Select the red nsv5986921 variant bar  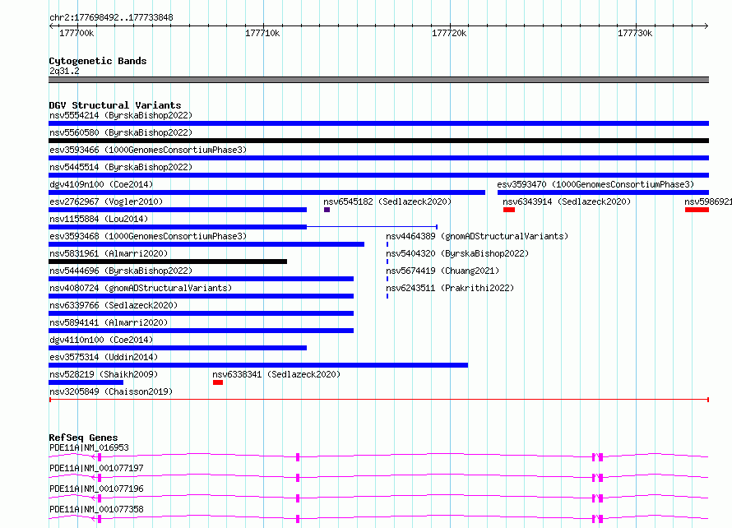[697, 210]
